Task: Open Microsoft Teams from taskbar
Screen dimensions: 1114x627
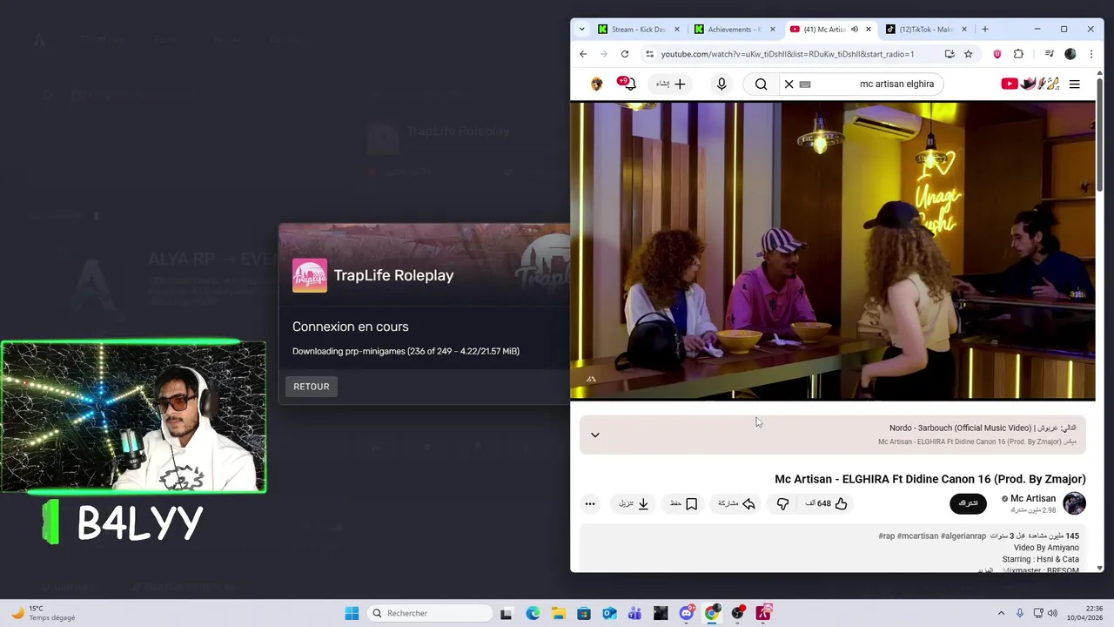Action: [x=634, y=613]
